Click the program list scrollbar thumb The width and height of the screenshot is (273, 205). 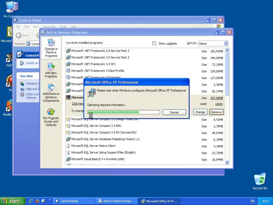(x=227, y=74)
